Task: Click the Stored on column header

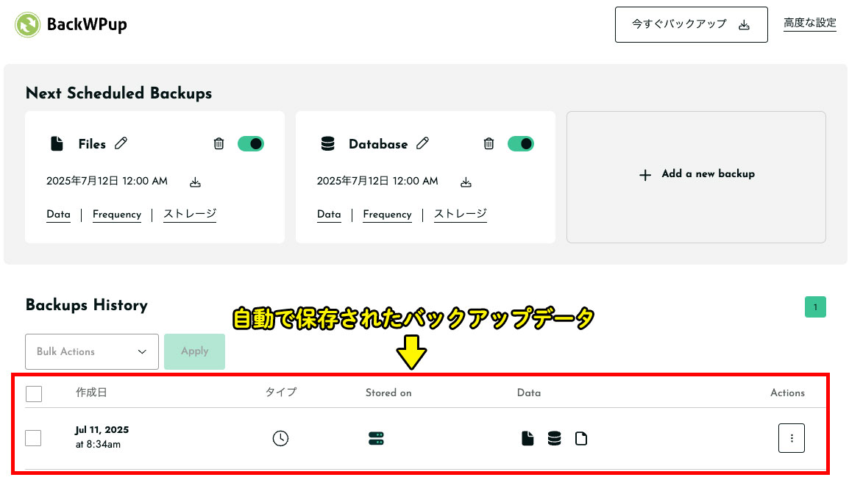Action: 388,393
